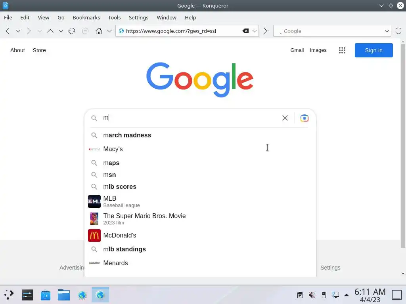406x304 pixels.
Task: Open Discover software center in the taskbar
Action: click(x=46, y=295)
